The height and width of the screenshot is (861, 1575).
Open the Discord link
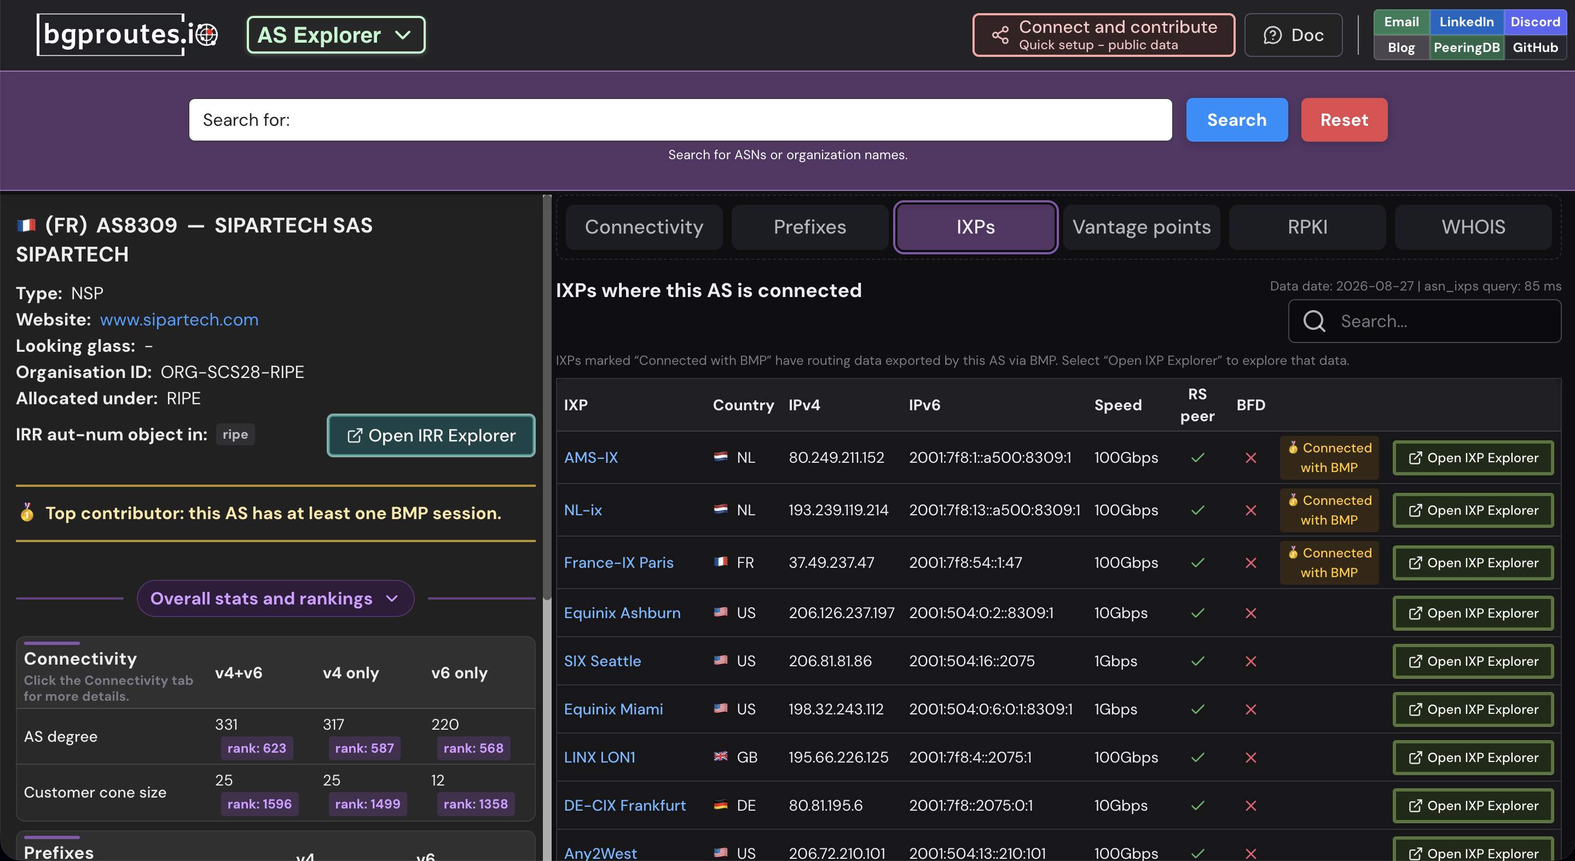[x=1535, y=22]
